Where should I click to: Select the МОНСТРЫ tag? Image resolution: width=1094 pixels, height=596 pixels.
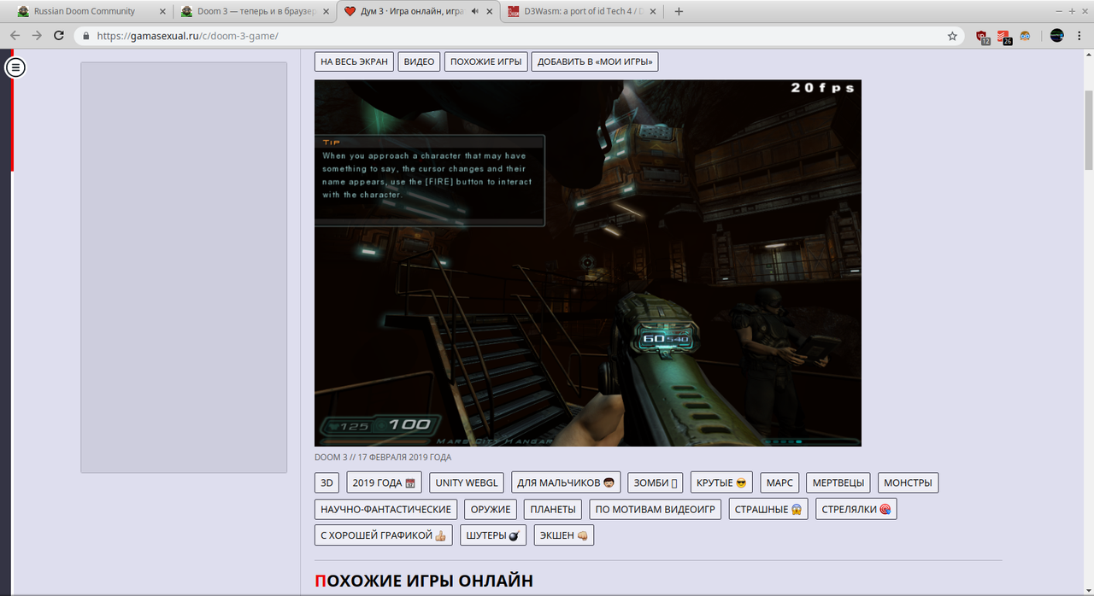[x=908, y=482]
